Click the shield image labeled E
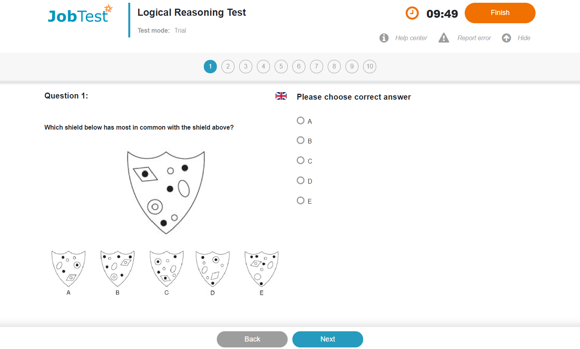This screenshot has width=580, height=349. click(261, 269)
